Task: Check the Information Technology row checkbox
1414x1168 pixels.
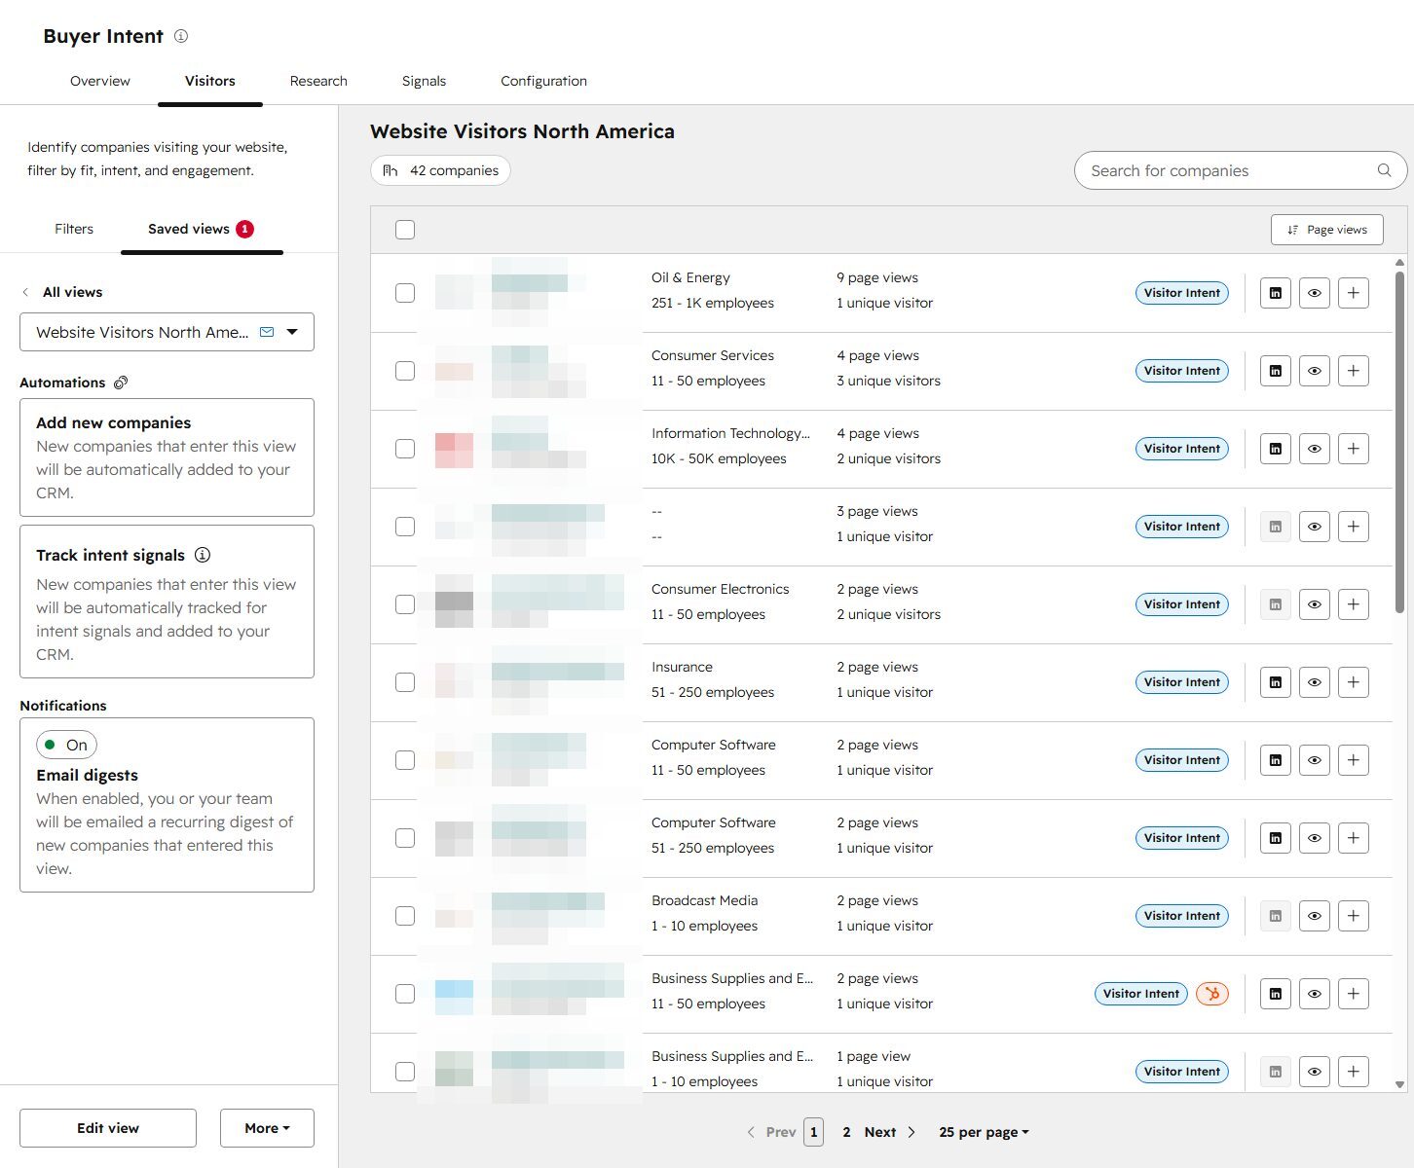Action: coord(405,449)
